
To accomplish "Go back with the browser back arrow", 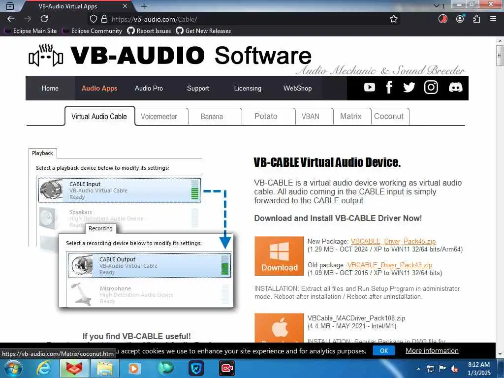I will point(11,19).
